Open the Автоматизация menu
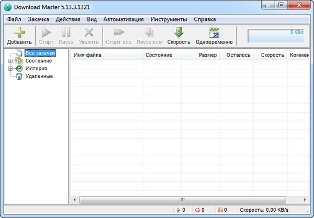Image resolution: width=314 pixels, height=218 pixels. [x=124, y=19]
